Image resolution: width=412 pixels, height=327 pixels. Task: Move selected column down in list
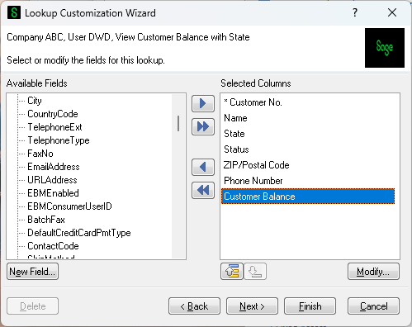coord(255,272)
